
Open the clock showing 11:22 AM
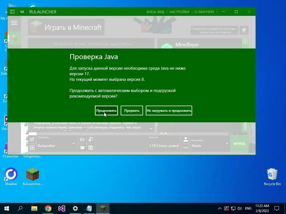point(262,208)
